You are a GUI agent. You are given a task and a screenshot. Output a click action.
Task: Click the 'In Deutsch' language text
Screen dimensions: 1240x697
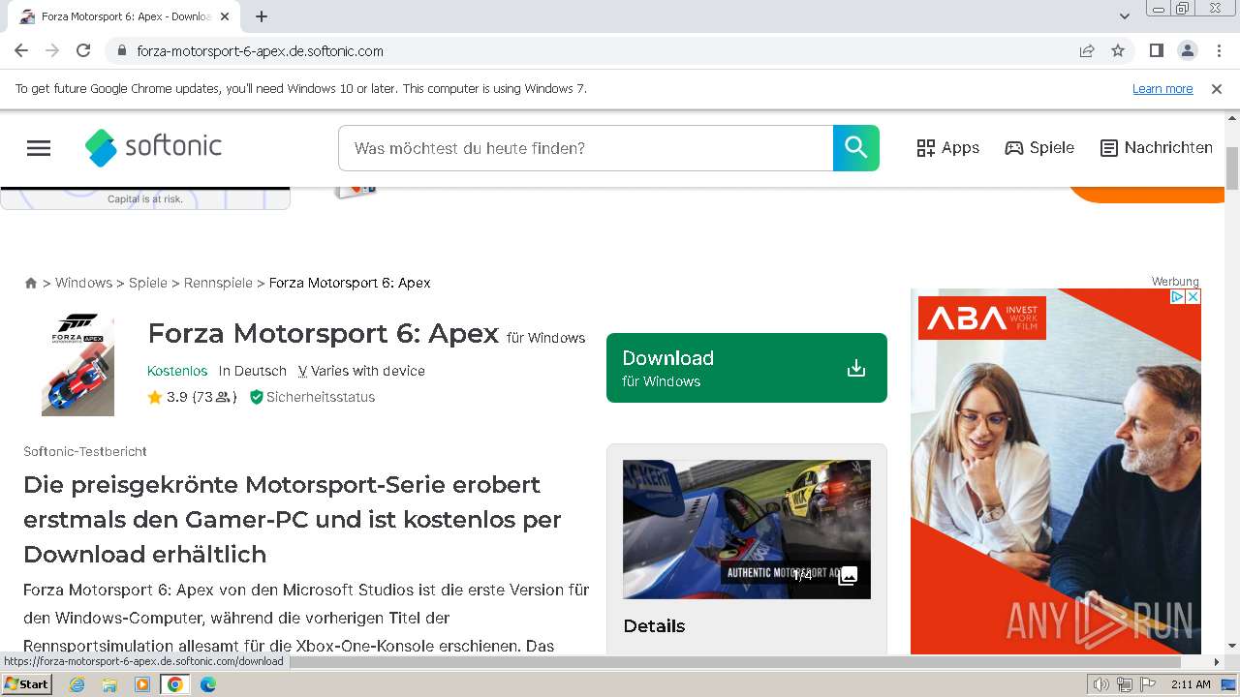(253, 371)
